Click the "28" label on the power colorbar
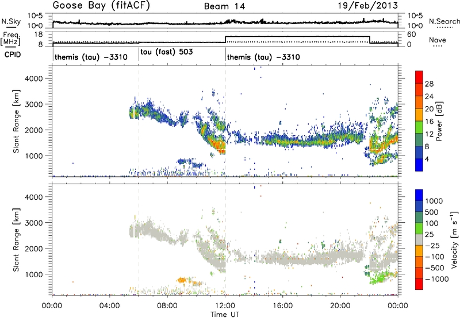Viewport: 460px width, 318px height. [429, 84]
